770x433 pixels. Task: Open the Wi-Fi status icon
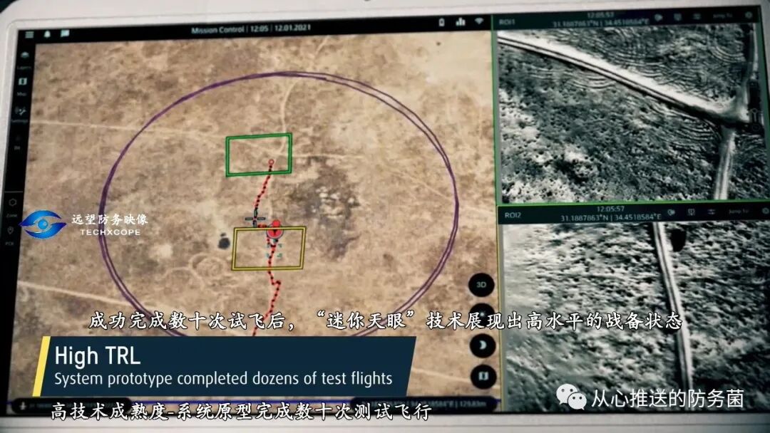[479, 21]
